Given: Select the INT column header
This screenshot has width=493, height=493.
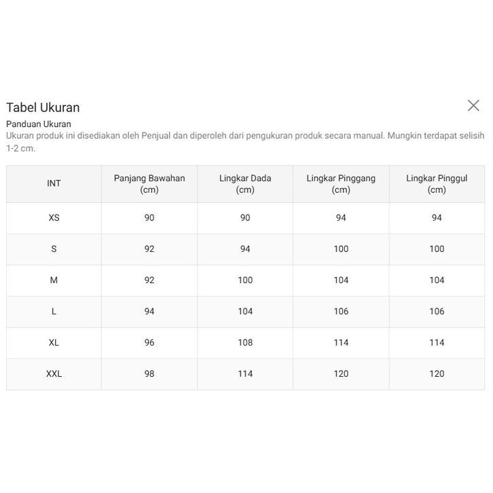Looking at the screenshot, I should (54, 184).
